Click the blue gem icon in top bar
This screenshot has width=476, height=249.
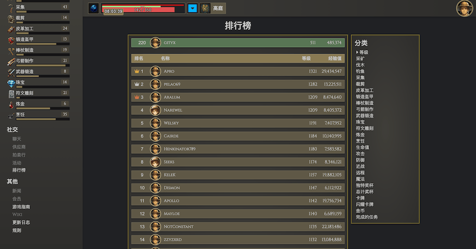coord(94,8)
